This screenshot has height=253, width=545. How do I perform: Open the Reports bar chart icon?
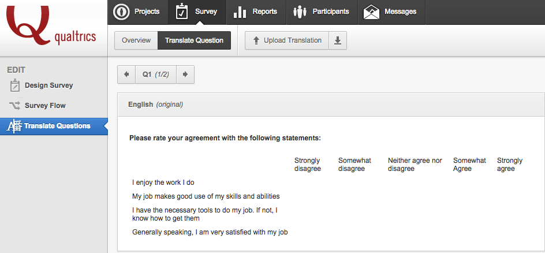240,12
